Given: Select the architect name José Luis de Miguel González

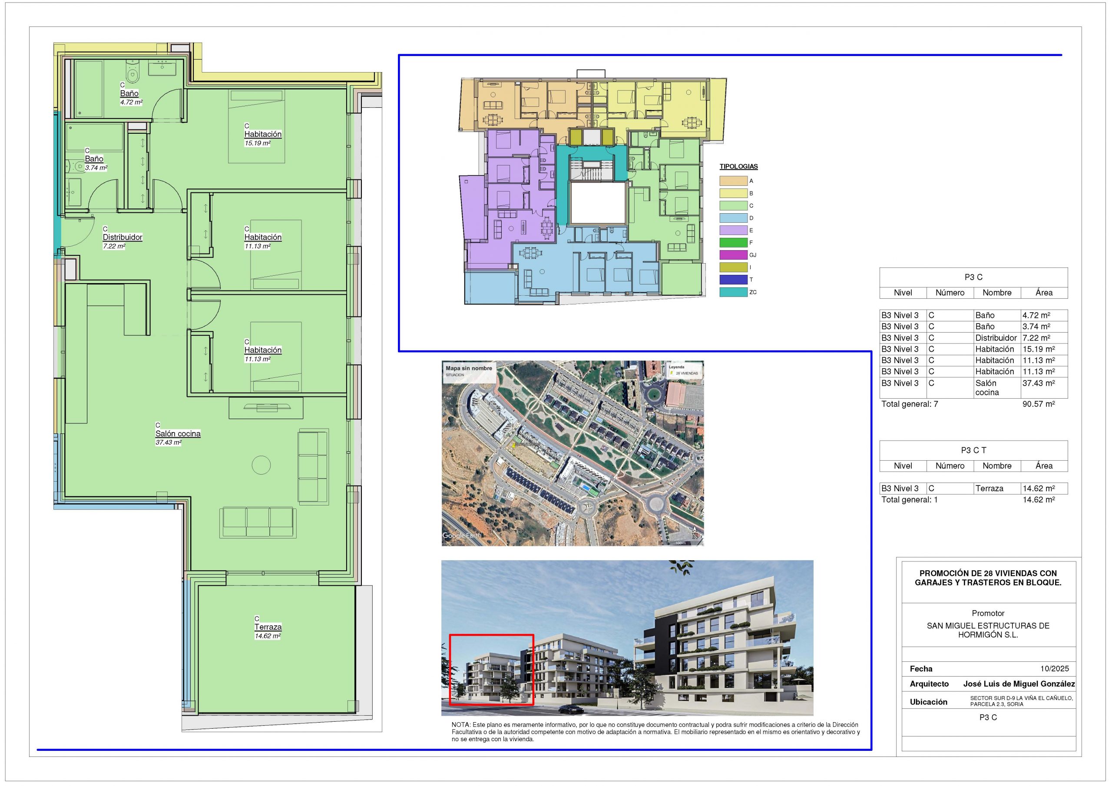Looking at the screenshot, I should pyautogui.click(x=1019, y=684).
